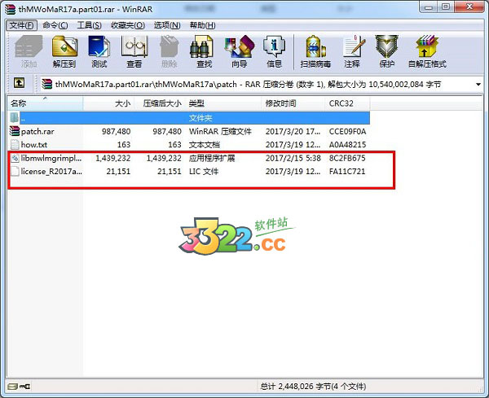The width and height of the screenshot is (489, 398).
Task: Click size value 987,480 for patch.rar
Action: (116, 131)
